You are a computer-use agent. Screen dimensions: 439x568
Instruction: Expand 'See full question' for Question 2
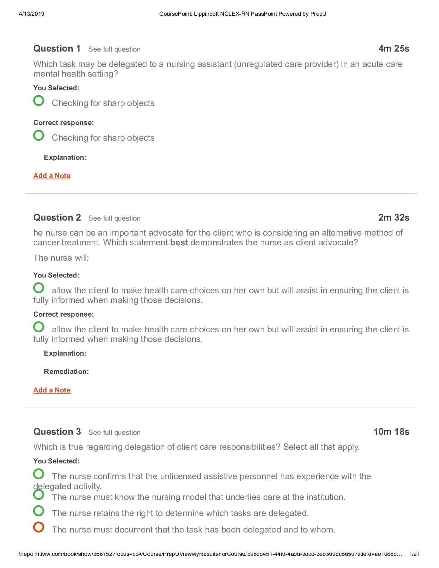pos(114,218)
